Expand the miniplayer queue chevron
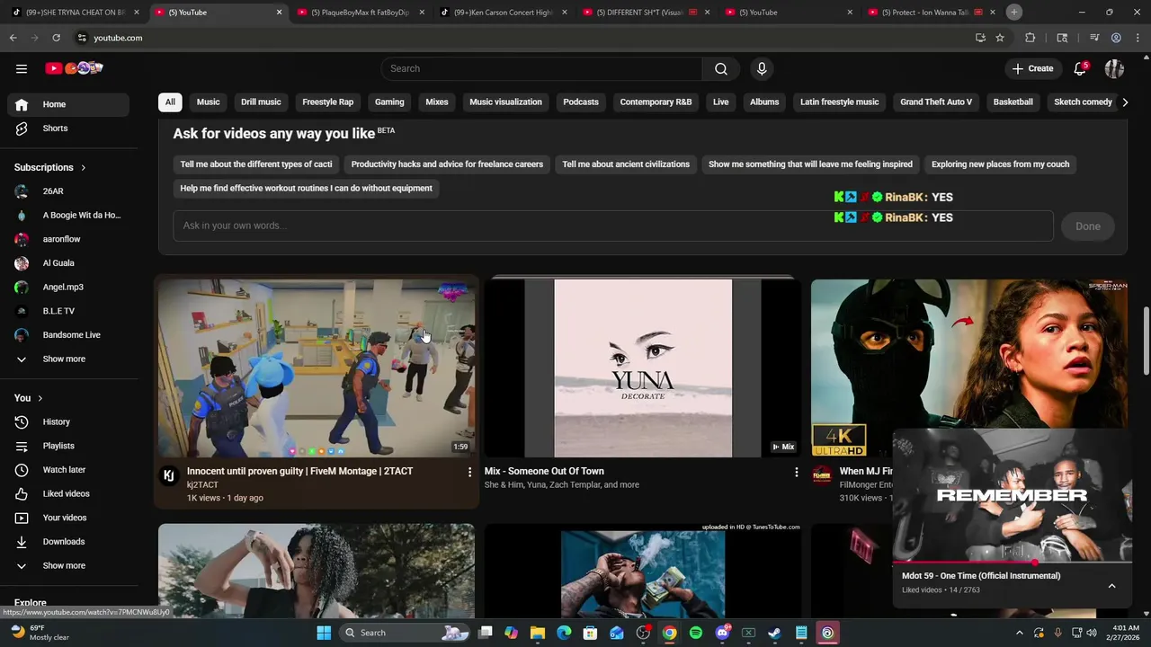Image resolution: width=1151 pixels, height=647 pixels. pos(1112,586)
